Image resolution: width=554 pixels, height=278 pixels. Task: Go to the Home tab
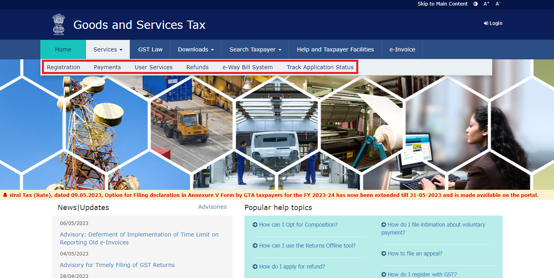coord(63,49)
